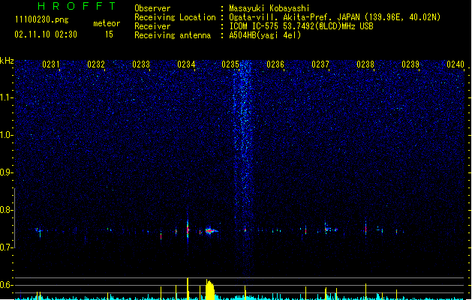This screenshot has width=472, height=300.
Task: Click the meteor count label
Action: (107, 23)
